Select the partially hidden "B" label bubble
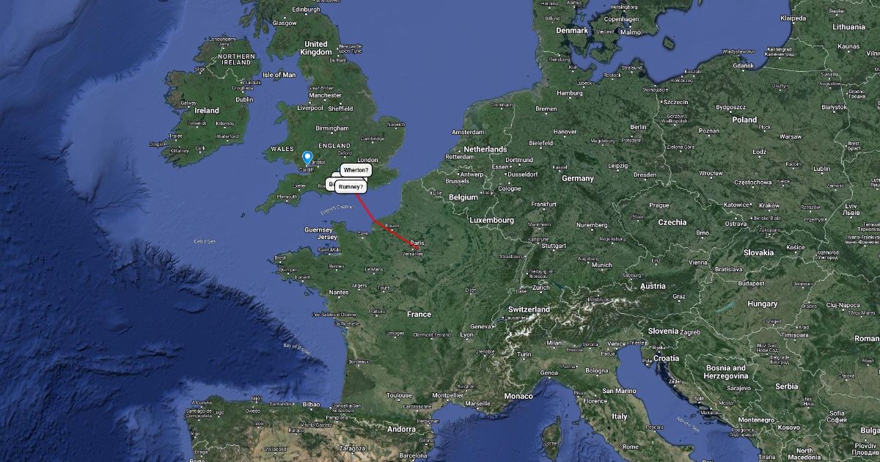This screenshot has width=880, height=462. [x=330, y=183]
